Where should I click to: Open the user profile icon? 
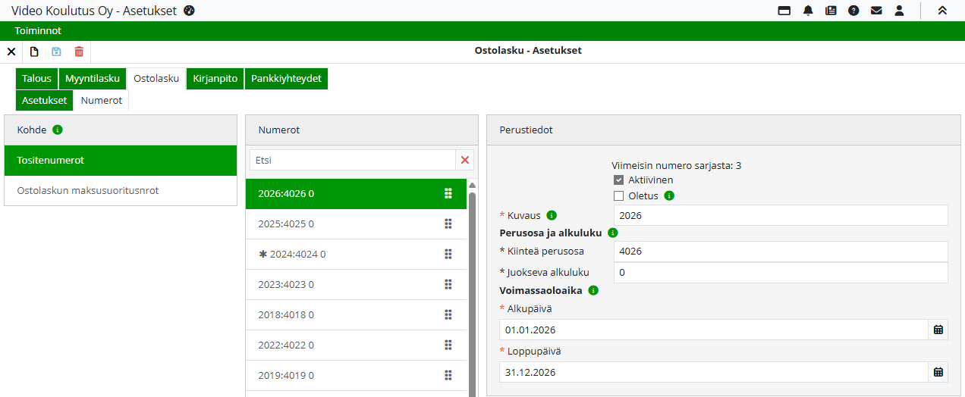[x=899, y=11]
